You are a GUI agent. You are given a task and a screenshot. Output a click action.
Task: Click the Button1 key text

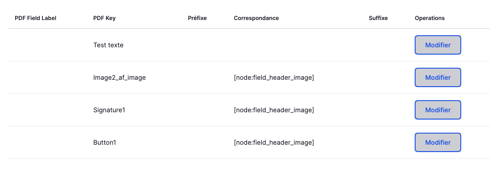tap(104, 142)
